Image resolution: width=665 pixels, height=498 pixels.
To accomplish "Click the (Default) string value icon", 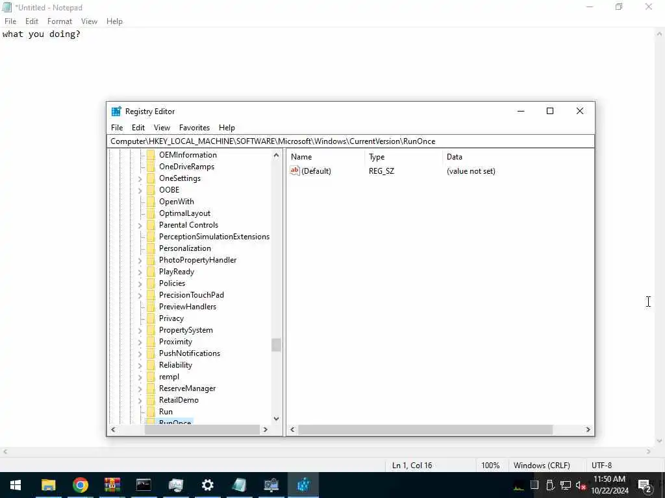I will pyautogui.click(x=295, y=171).
